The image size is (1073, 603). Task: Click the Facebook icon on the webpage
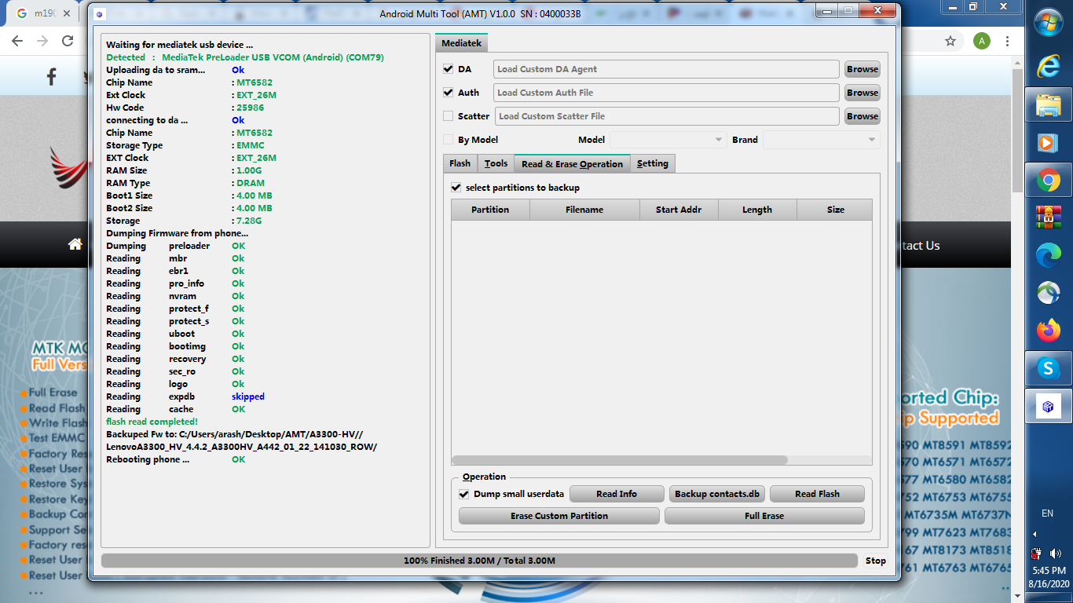(52, 76)
